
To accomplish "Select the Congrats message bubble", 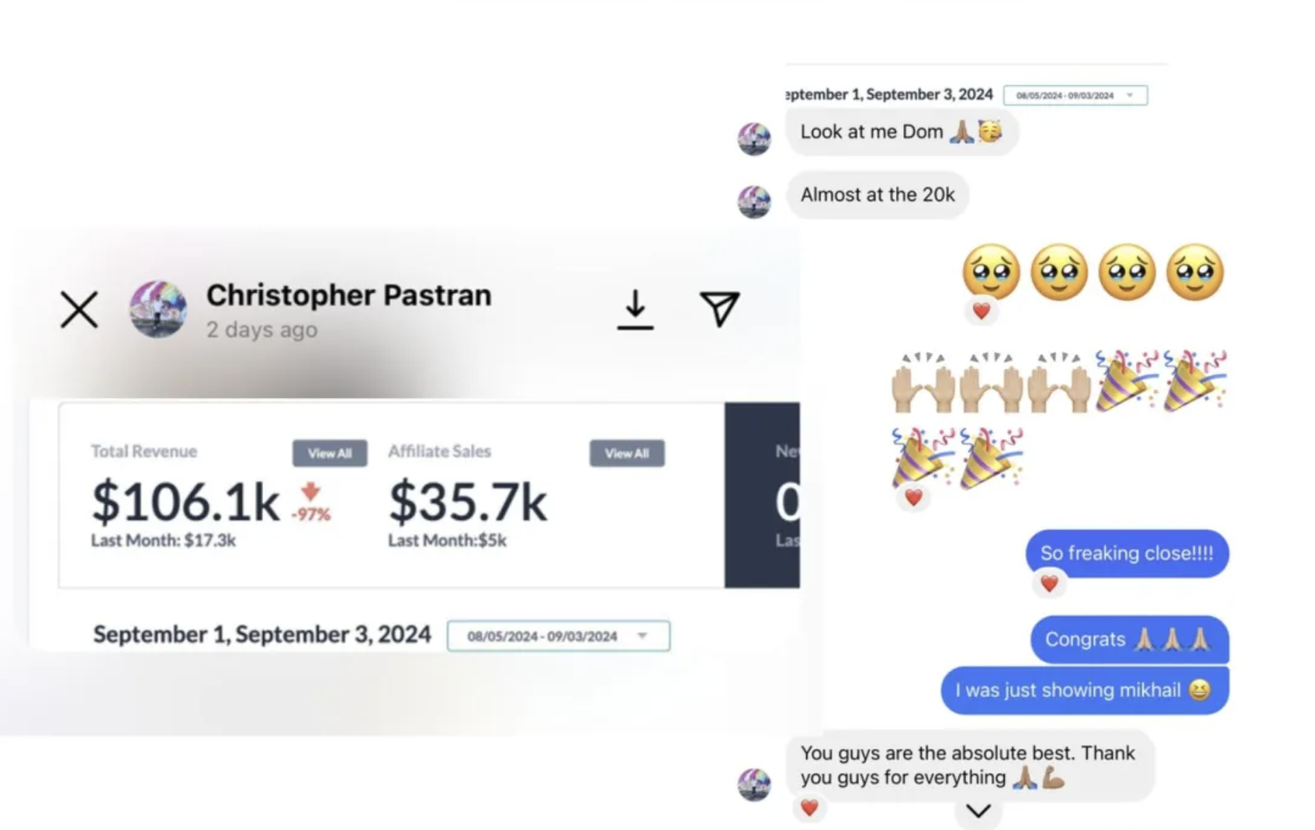I will coord(1130,640).
